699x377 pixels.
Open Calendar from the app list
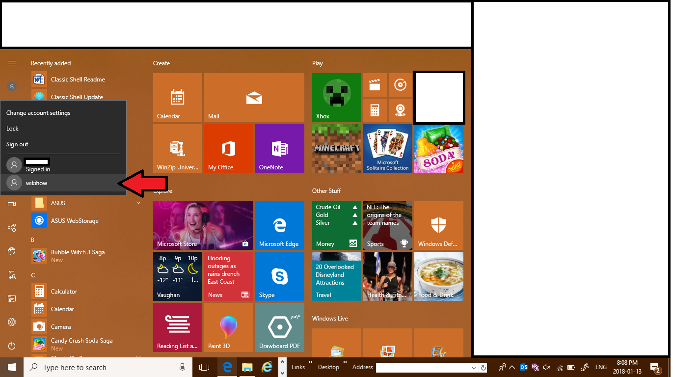[x=86, y=309]
